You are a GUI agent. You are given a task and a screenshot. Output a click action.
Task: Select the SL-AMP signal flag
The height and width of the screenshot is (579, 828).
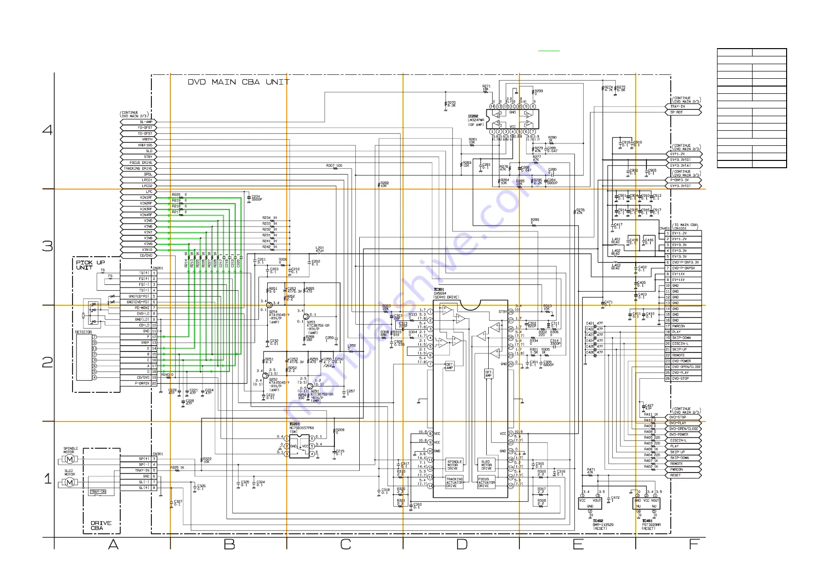pyautogui.click(x=139, y=122)
